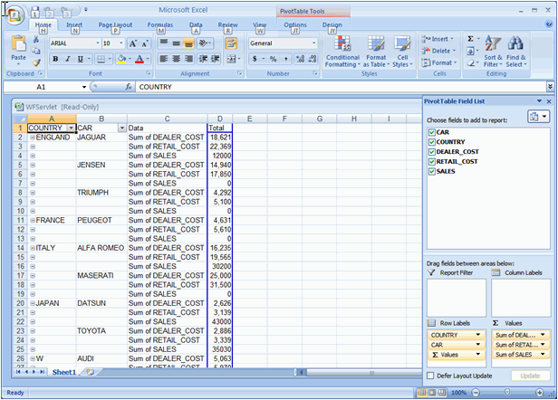The height and width of the screenshot is (400, 558).
Task: Switch to the Review tab
Action: [227, 25]
